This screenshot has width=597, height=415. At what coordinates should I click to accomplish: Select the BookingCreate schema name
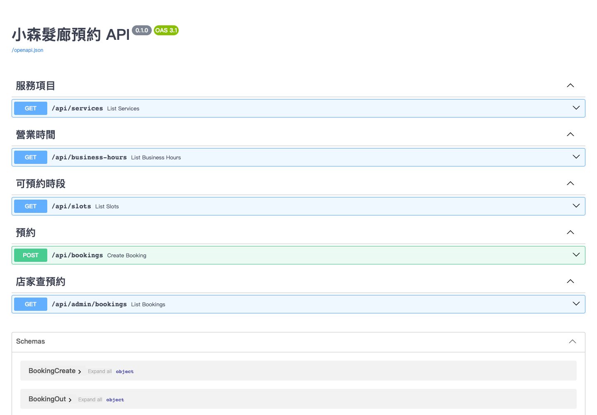[52, 371]
